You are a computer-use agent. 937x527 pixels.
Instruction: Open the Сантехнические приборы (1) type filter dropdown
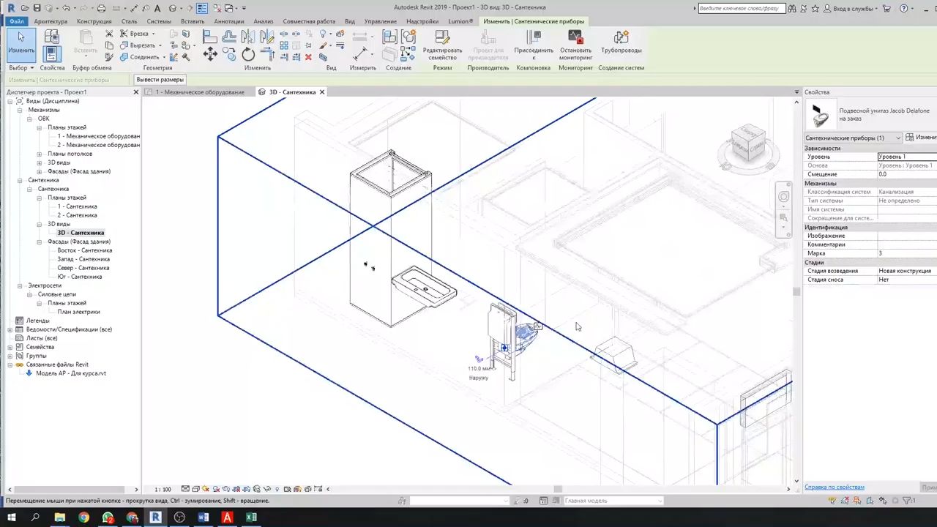tap(897, 138)
